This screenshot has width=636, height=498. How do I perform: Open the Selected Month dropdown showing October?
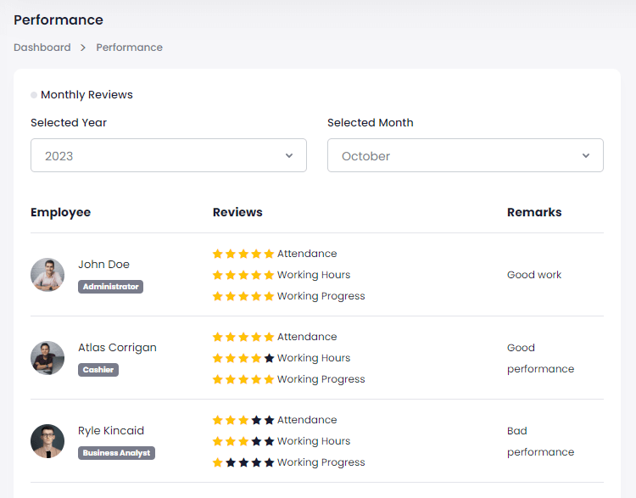pos(465,156)
